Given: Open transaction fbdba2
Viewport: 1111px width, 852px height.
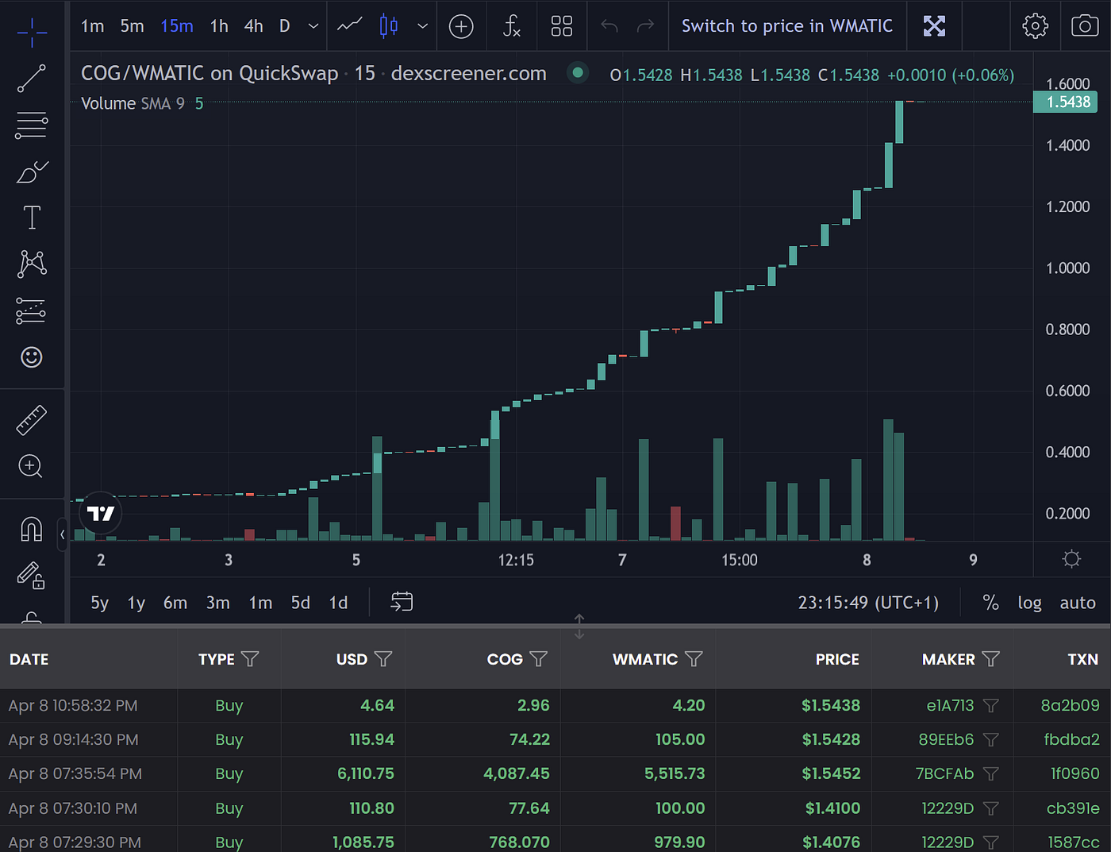Looking at the screenshot, I should (x=1071, y=739).
